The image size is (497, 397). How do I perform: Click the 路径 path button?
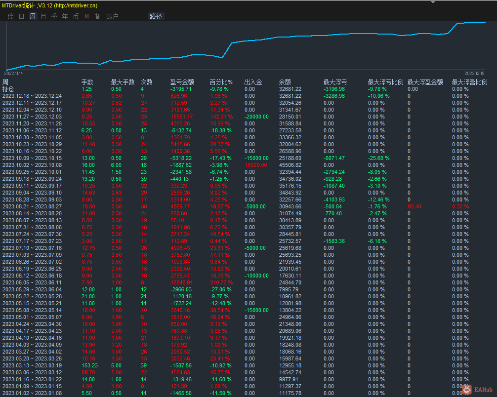click(x=156, y=16)
